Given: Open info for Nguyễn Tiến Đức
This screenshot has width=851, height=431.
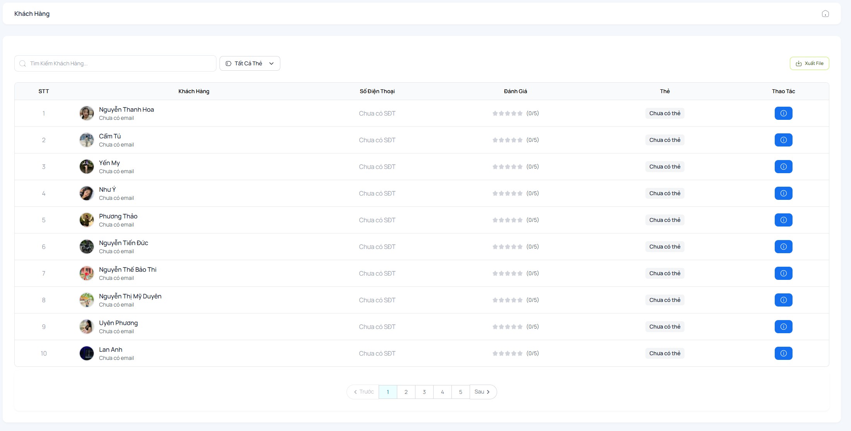Looking at the screenshot, I should coord(783,247).
